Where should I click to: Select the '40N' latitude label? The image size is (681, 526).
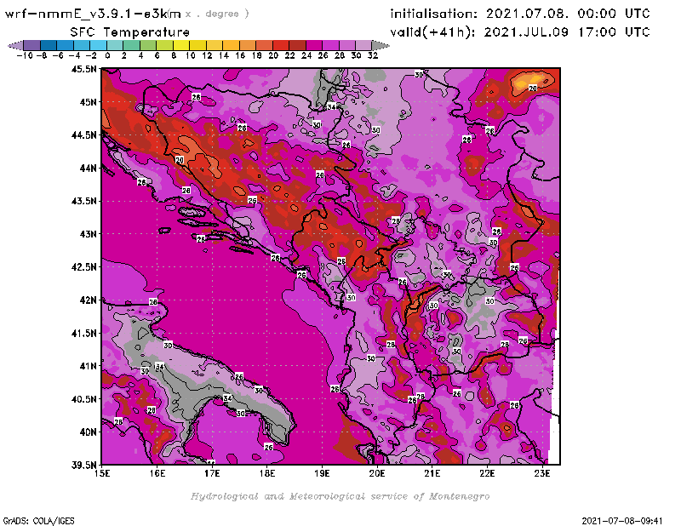[88, 432]
